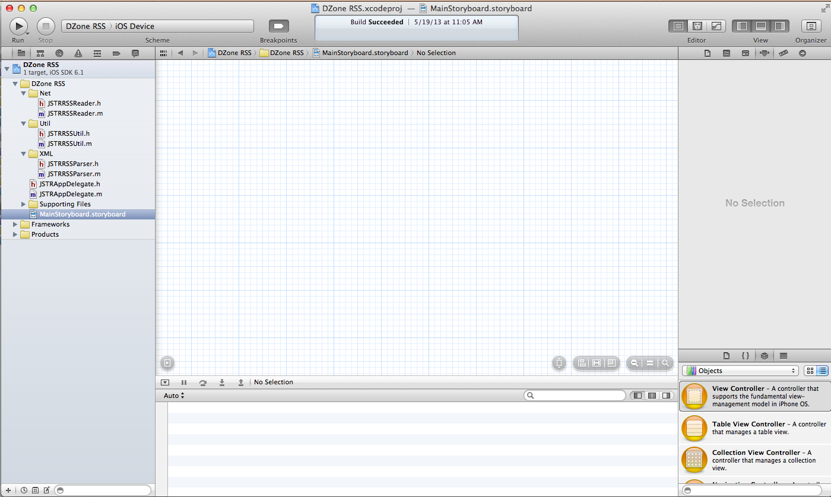The width and height of the screenshot is (831, 497).
Task: Show the Object library cube
Action: (765, 356)
